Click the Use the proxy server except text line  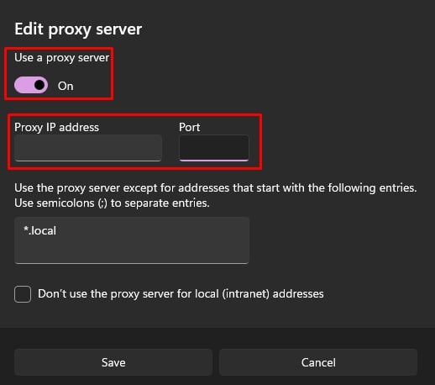tap(216, 187)
